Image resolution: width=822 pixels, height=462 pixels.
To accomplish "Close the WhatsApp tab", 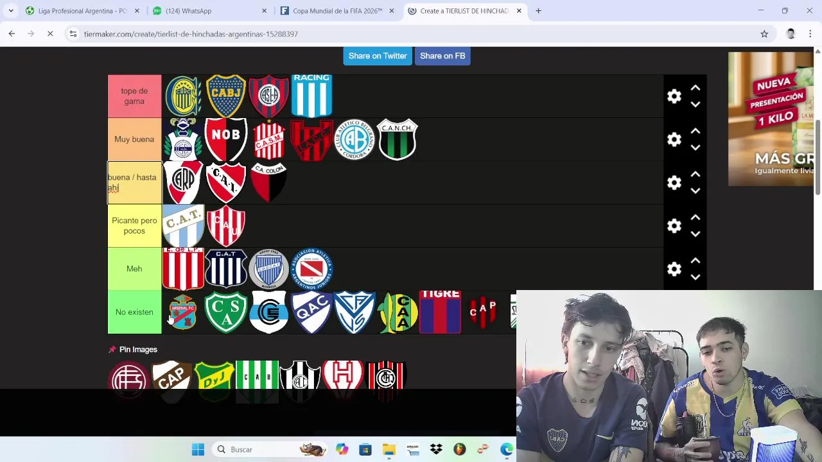I will point(265,11).
